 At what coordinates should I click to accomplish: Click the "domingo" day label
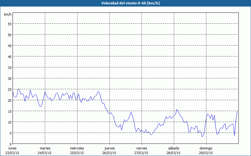[x=206, y=148]
